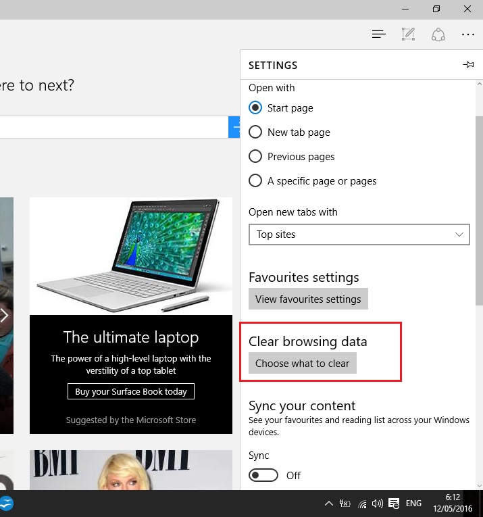Viewport: 483px width, 517px height.
Task: Show hidden system tray icons
Action: pyautogui.click(x=328, y=503)
